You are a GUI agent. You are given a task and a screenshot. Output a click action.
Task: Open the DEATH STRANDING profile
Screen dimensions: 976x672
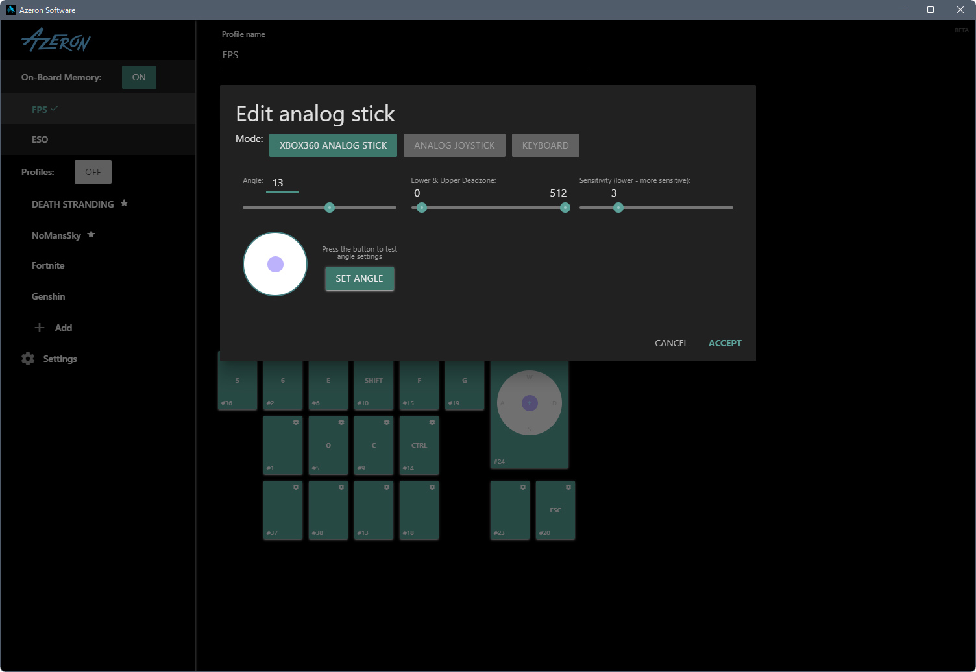click(x=73, y=204)
